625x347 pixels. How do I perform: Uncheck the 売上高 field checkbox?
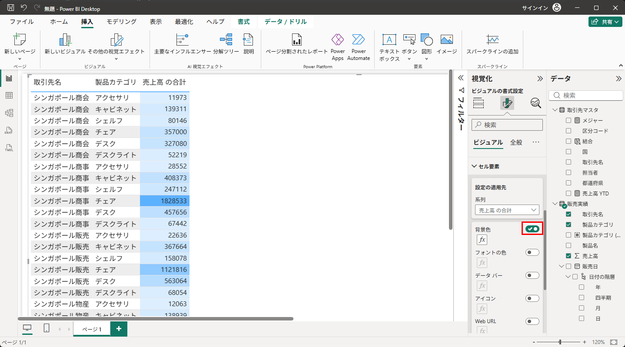point(568,256)
